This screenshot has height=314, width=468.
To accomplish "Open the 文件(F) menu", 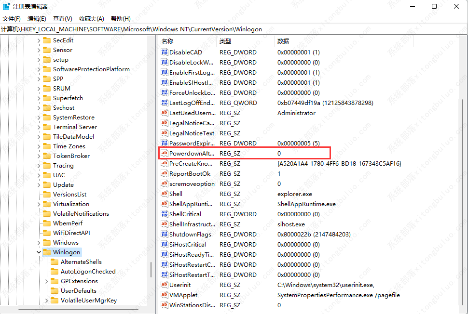I will [12, 18].
